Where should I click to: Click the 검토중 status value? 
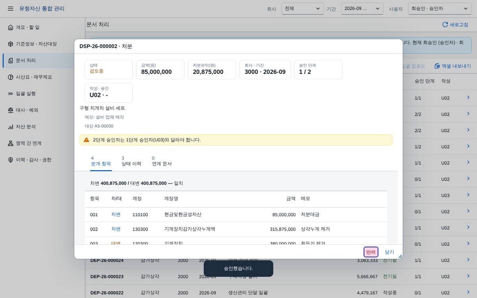[97, 72]
